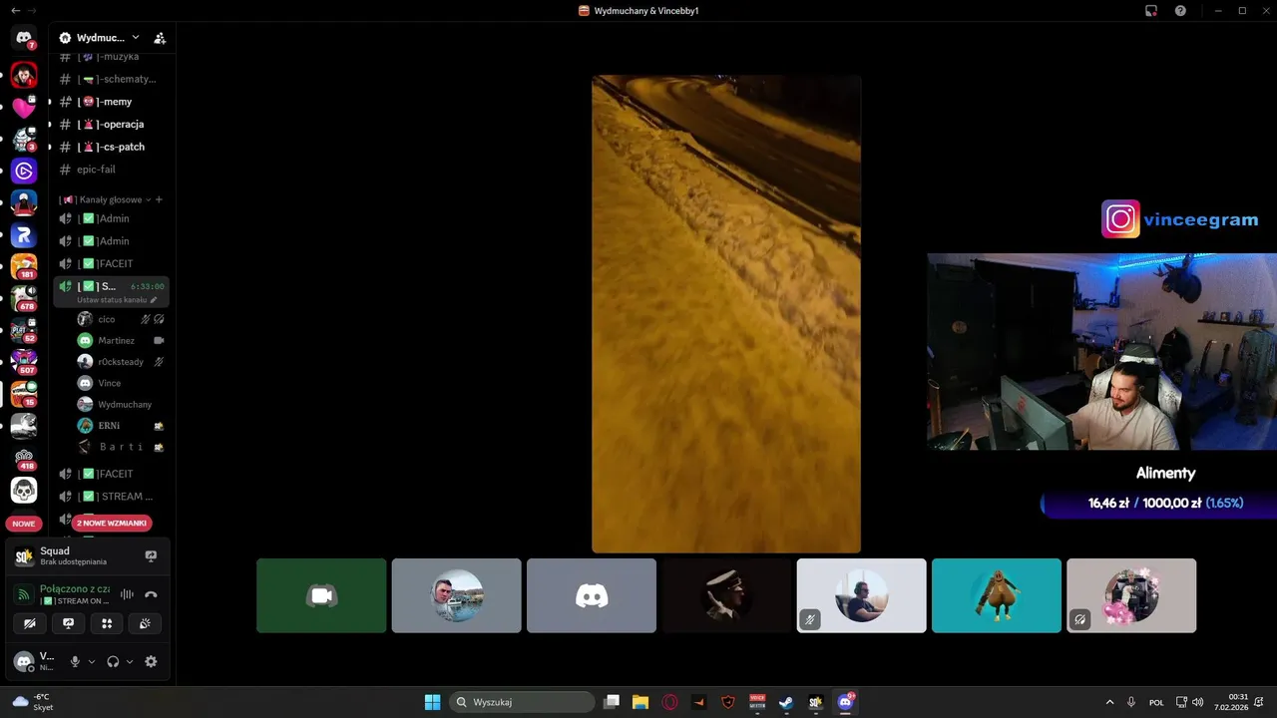1277x718 pixels.
Task: Deafen with headphones button
Action: click(113, 661)
